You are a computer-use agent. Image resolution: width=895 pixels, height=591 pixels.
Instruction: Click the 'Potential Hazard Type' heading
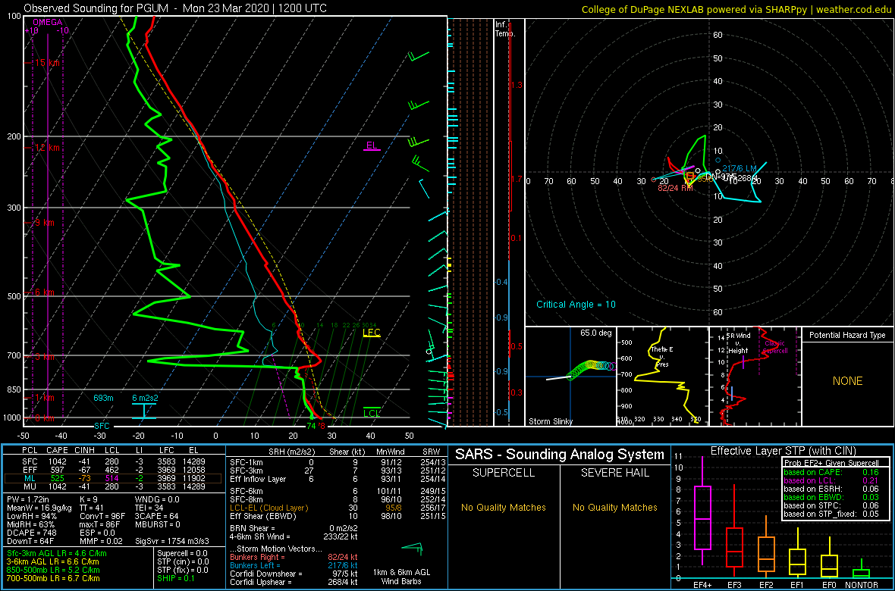(846, 336)
